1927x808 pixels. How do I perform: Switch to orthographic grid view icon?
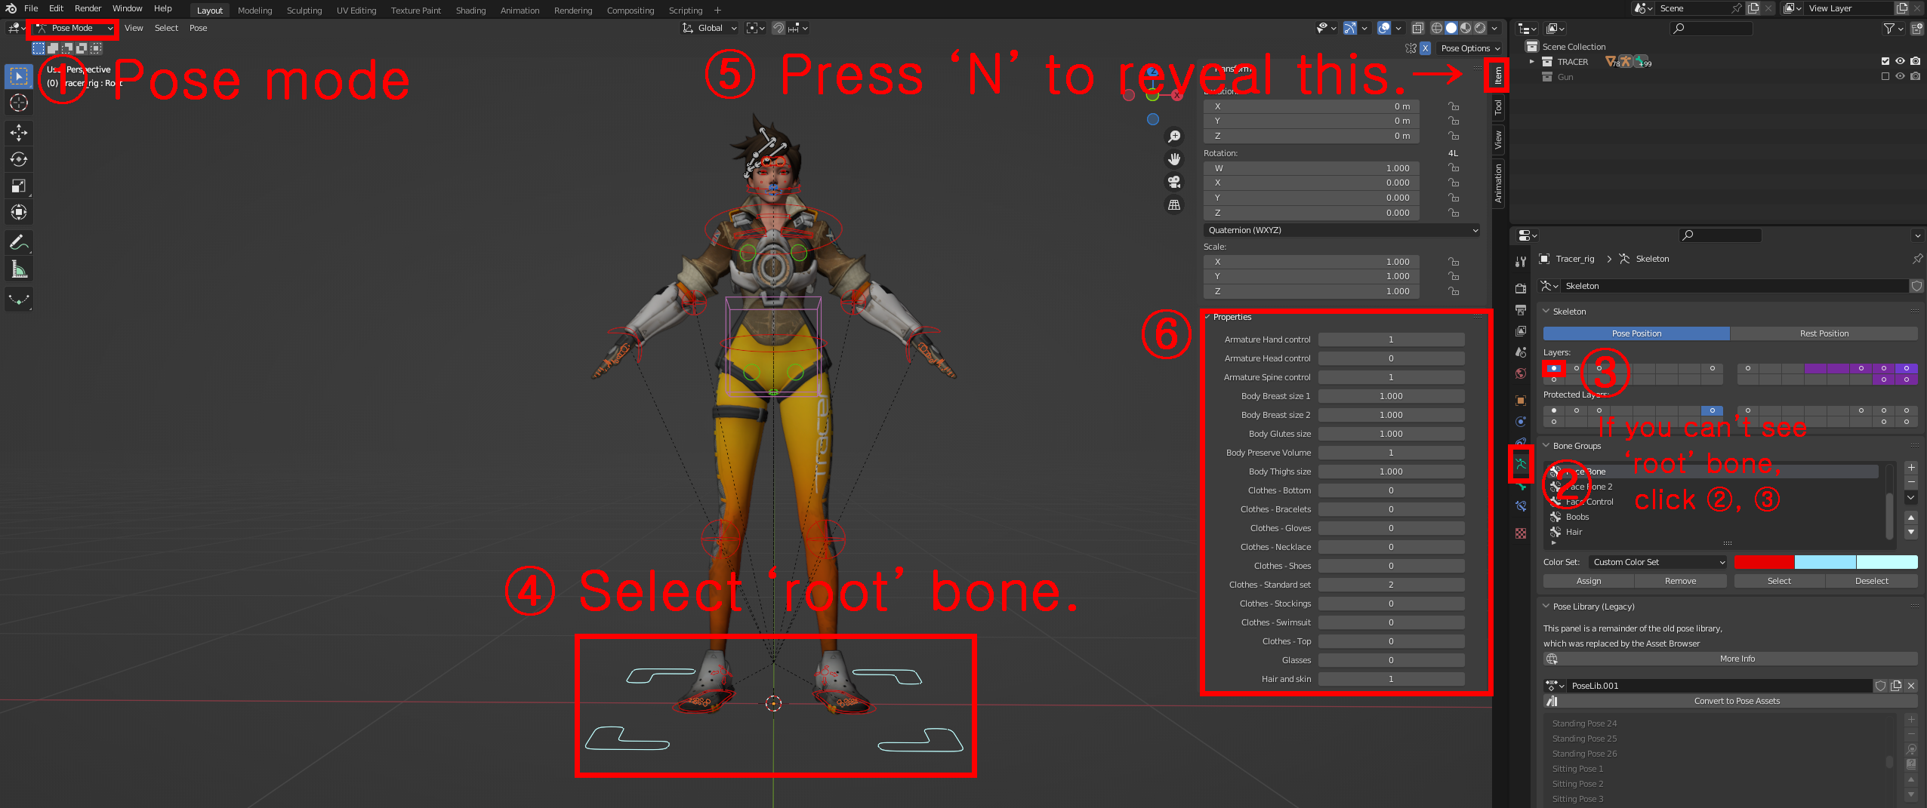point(1174,204)
